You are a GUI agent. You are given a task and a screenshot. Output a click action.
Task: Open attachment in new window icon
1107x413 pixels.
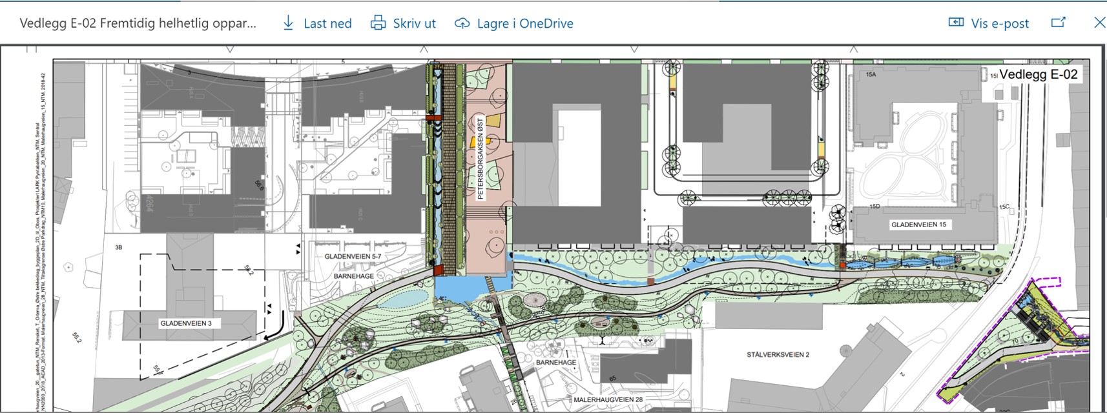coord(1058,23)
